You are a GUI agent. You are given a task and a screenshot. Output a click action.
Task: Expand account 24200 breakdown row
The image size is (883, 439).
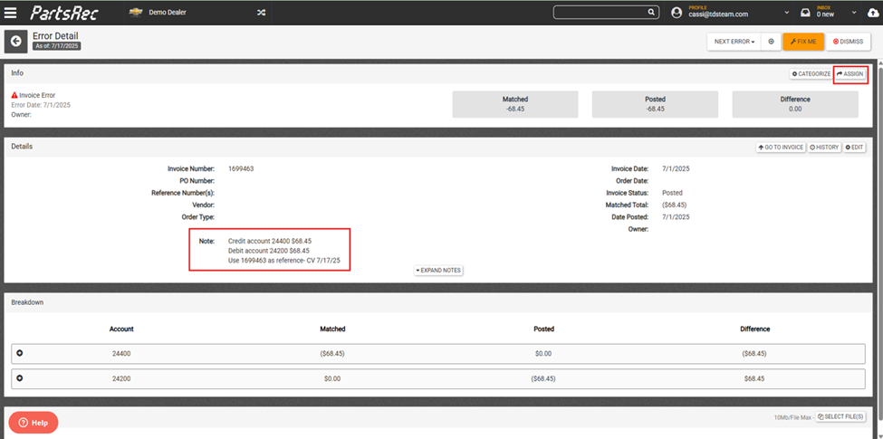[20, 378]
